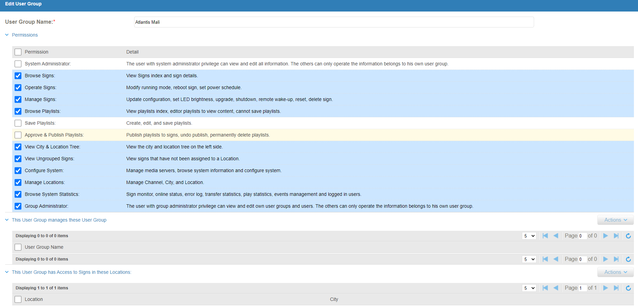Enable Save Playlists permission
638x307 pixels.
click(x=18, y=123)
